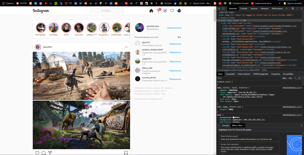Open Все recommendations link
The height and width of the screenshot is (155, 304).
point(179,37)
